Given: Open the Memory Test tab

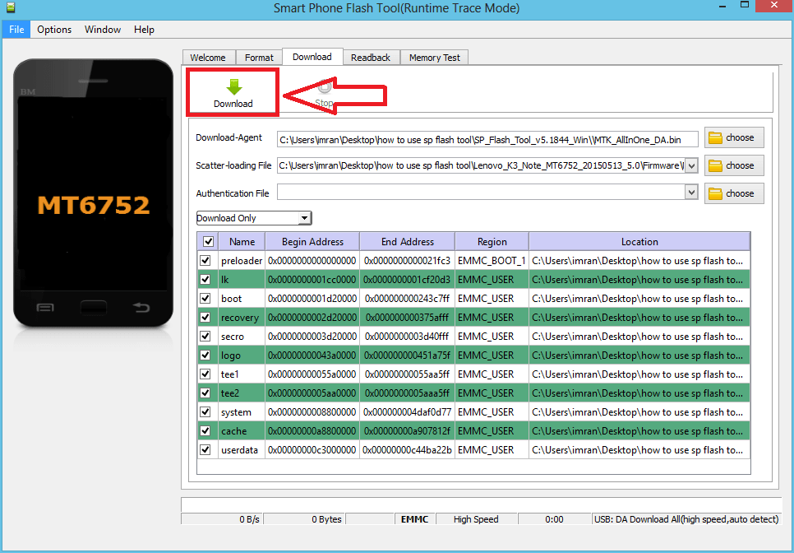Looking at the screenshot, I should 435,58.
